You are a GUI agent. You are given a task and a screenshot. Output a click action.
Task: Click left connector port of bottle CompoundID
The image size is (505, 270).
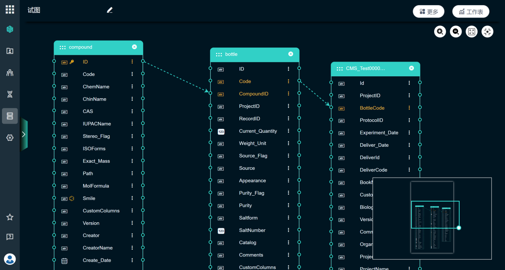211,93
